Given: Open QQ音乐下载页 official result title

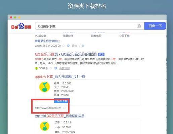Looking at the screenshot, I should pos(66,54).
